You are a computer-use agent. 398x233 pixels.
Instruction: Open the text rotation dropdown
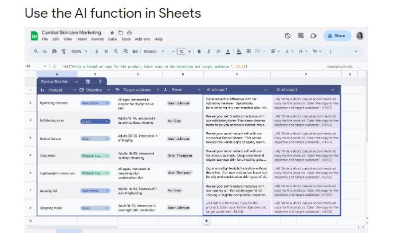317,52
